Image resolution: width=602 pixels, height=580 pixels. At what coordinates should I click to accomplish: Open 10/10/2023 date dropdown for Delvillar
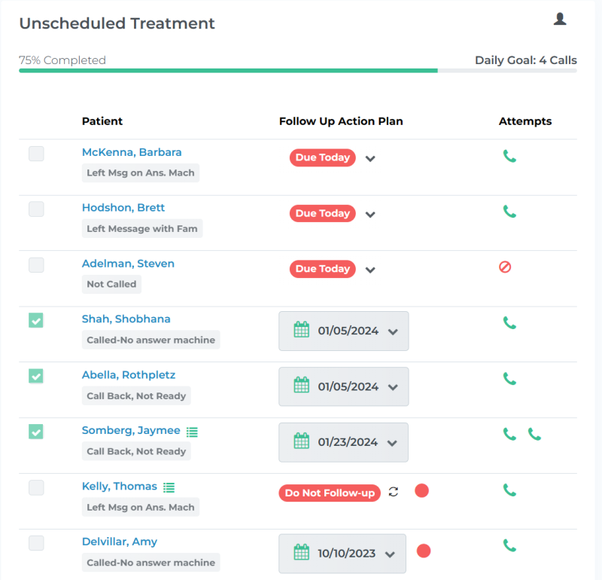coord(390,554)
